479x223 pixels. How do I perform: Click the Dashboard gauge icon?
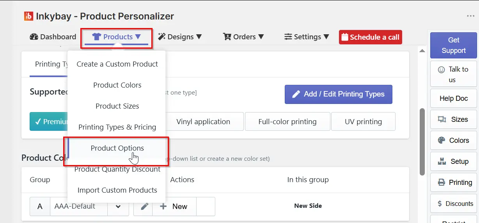34,37
